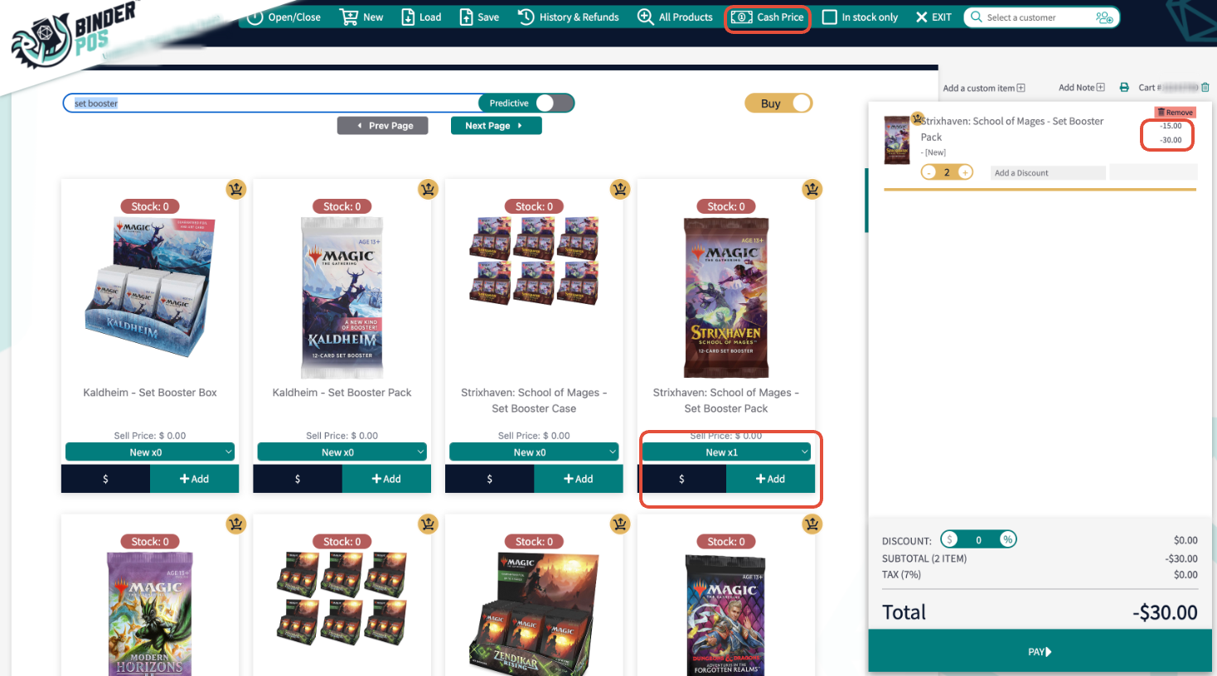1217x676 pixels.
Task: Select percent discount type
Action: (x=1007, y=539)
